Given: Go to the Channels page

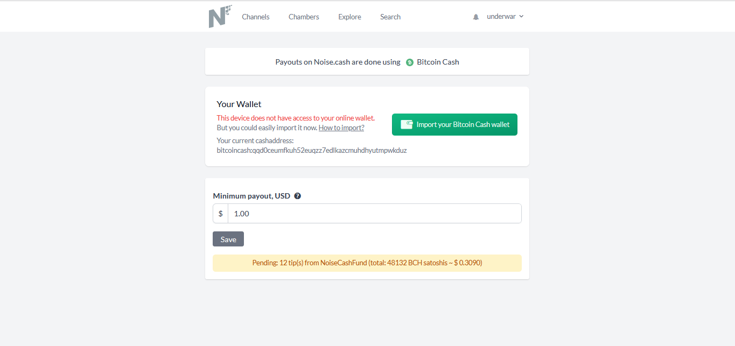Looking at the screenshot, I should (x=256, y=17).
